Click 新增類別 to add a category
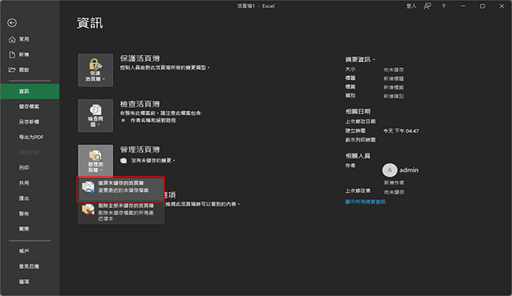 click(394, 96)
